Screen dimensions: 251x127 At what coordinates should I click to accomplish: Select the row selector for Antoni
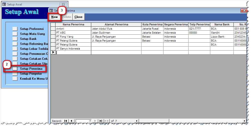53,29
